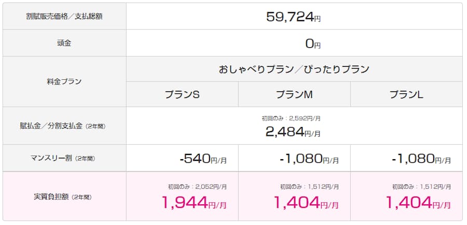Image resolution: width=467 pixels, height=225 pixels.
Task: Click the -540円/月 discount for Plan S
Action: [203, 159]
